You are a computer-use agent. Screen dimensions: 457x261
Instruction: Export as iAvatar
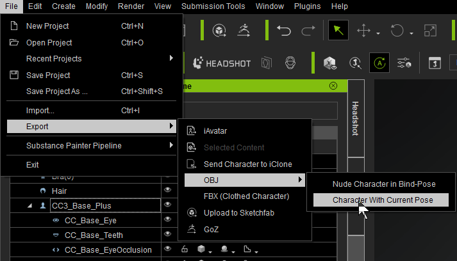coord(245,131)
